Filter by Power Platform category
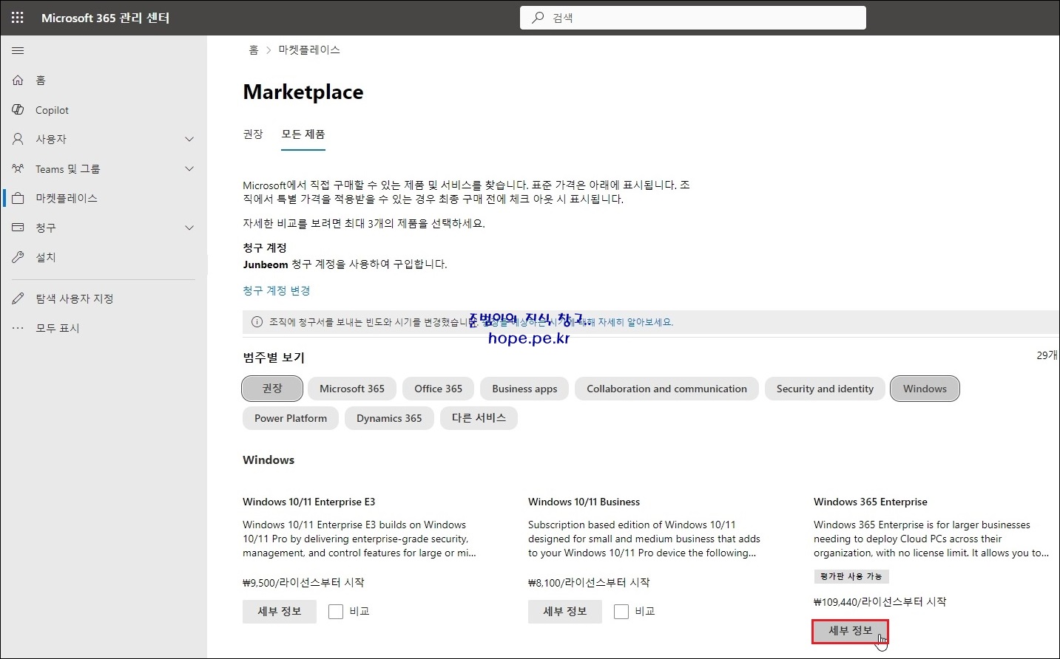Screen dimensions: 1060x659 (x=291, y=418)
